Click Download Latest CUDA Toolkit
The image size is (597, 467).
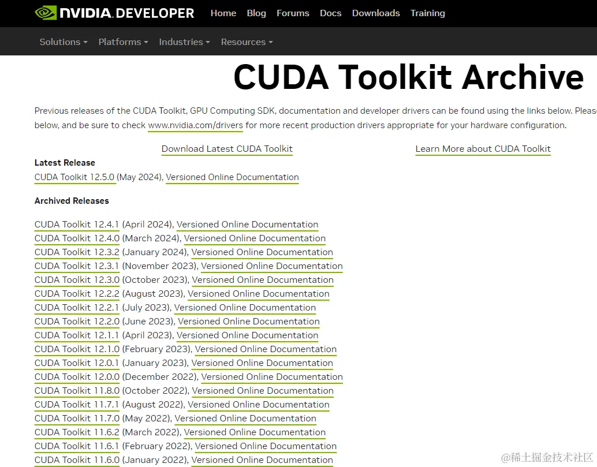[227, 149]
